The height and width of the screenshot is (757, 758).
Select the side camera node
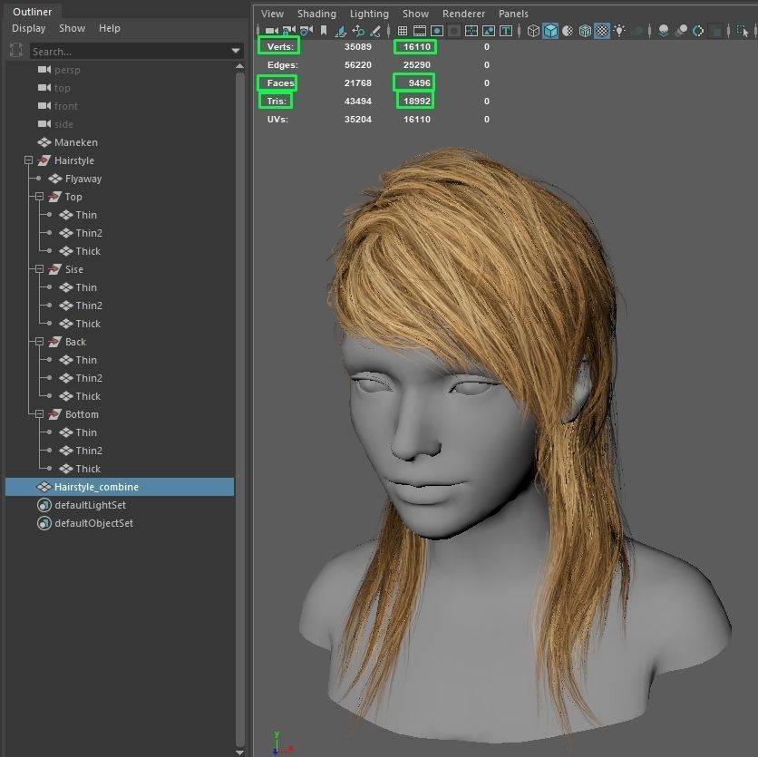(63, 124)
